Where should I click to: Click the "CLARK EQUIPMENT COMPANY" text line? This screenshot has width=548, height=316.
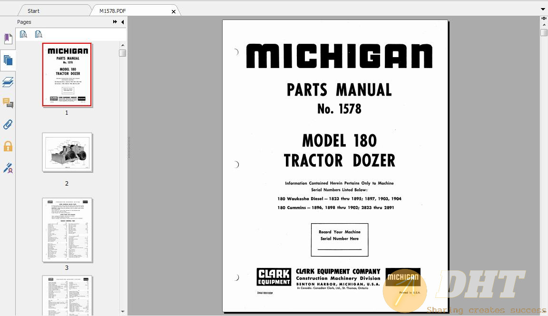click(338, 271)
